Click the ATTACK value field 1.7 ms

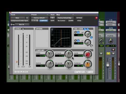click(60, 56)
